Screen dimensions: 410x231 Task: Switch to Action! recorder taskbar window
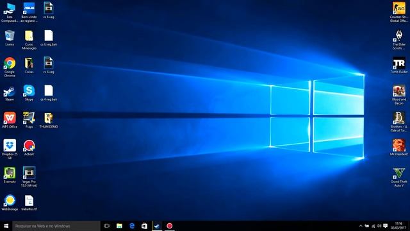tap(169, 226)
